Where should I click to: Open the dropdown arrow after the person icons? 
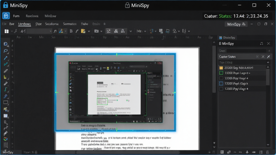pos(130,31)
